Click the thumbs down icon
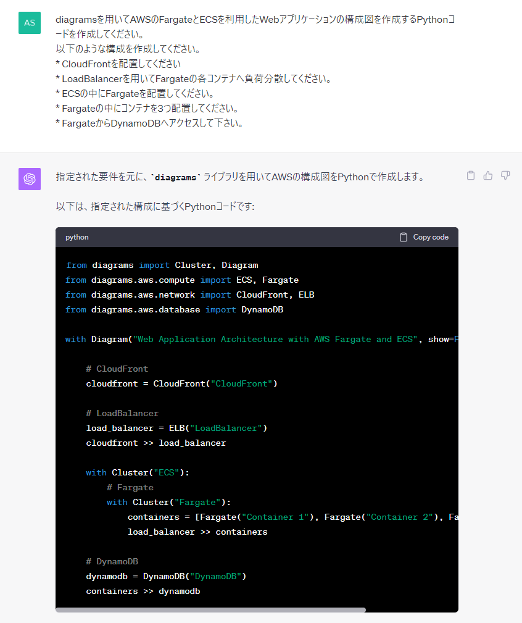The width and height of the screenshot is (522, 623). pos(505,175)
